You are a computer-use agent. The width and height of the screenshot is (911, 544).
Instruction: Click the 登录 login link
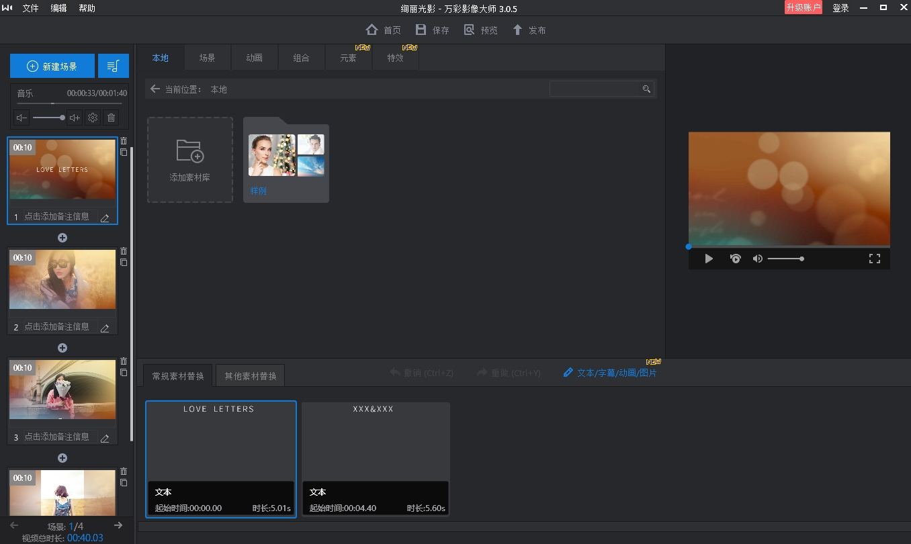pyautogui.click(x=840, y=8)
